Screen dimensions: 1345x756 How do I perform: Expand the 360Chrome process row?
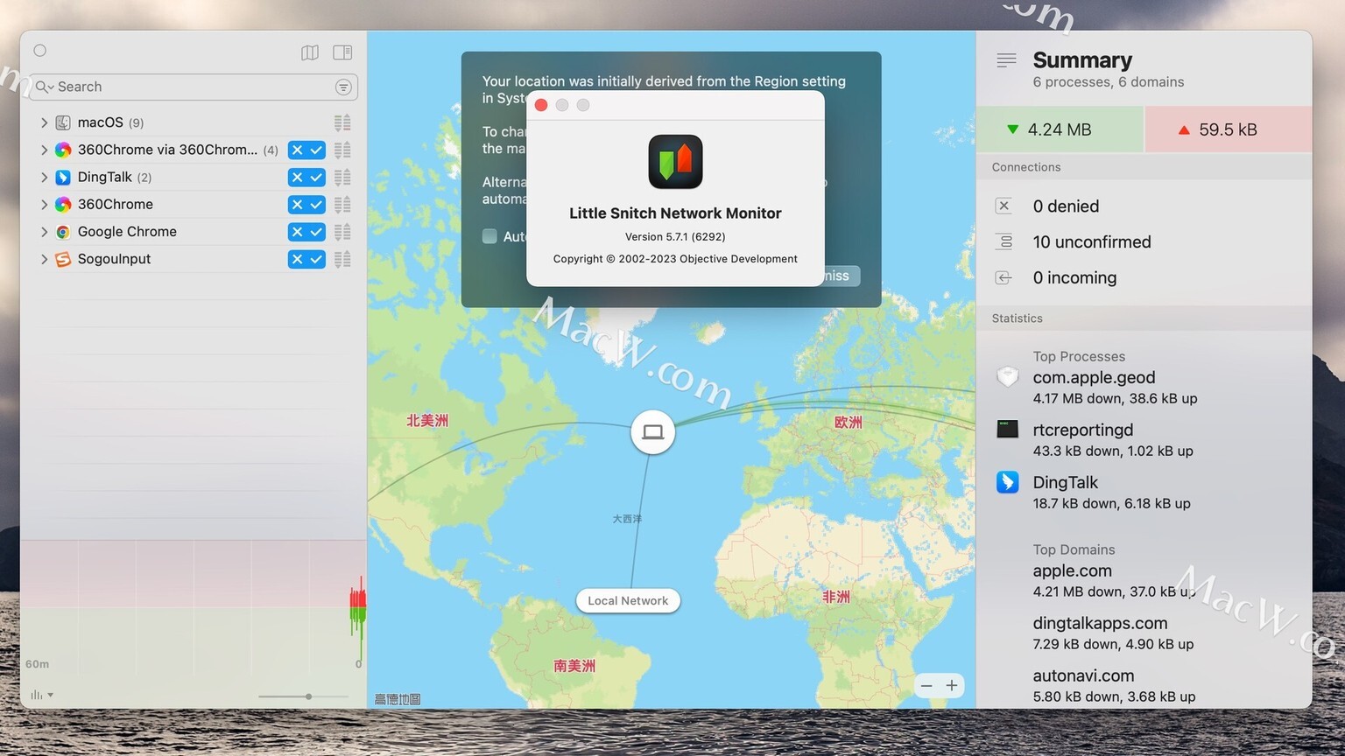[44, 204]
